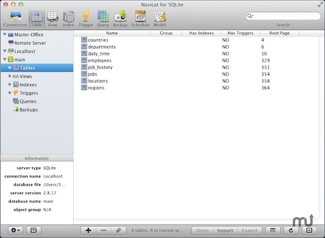Click the Information panel header
The width and height of the screenshot is (325, 238).
(x=37, y=158)
